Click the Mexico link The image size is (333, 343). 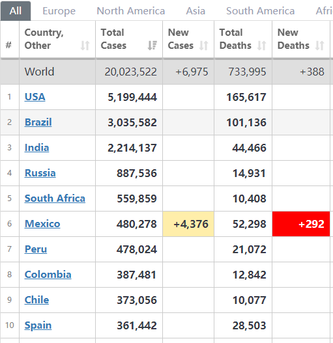point(42,223)
